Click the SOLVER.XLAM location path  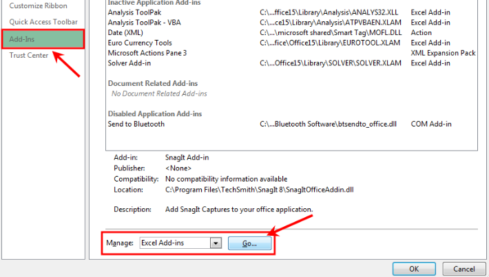(x=331, y=63)
